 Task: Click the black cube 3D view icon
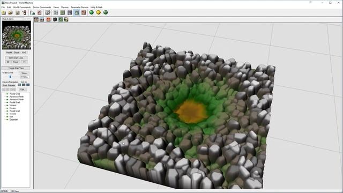pos(55,20)
